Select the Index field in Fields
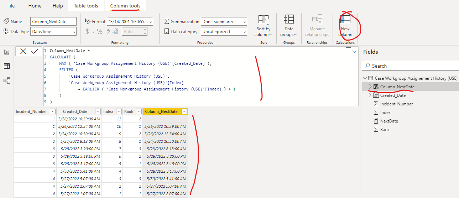Viewport: 459px width, 198px height. coord(385,112)
